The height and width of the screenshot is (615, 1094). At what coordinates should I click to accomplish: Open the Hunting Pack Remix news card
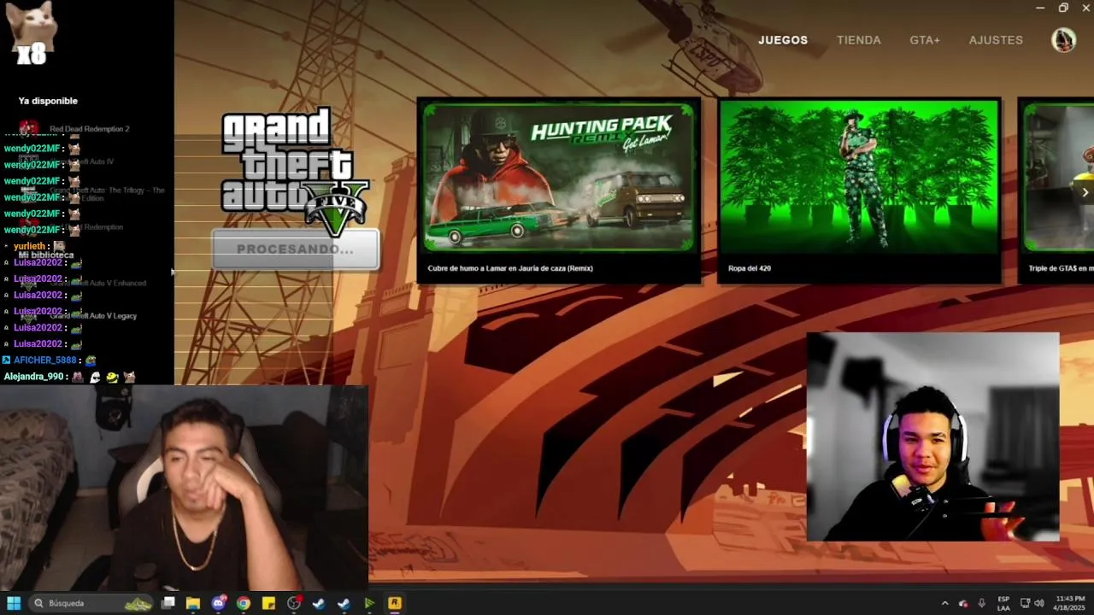click(559, 190)
